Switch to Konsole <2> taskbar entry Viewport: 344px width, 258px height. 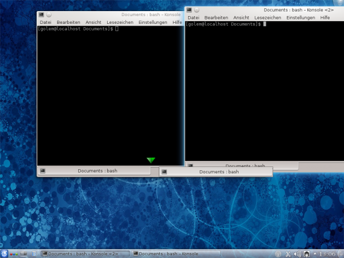pyautogui.click(x=83, y=254)
